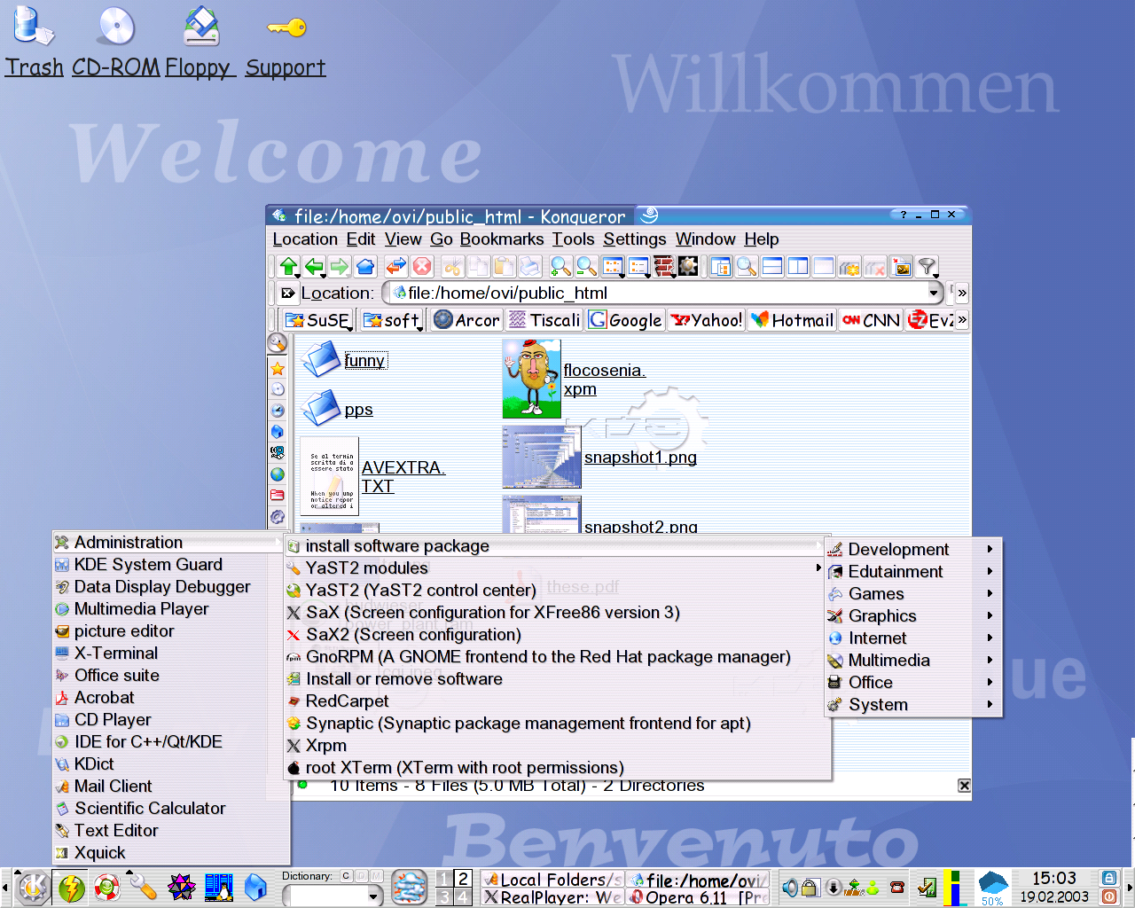Screen dimensions: 1135x908
Task: Toggle the Dictionary applet M button
Action: point(377,876)
